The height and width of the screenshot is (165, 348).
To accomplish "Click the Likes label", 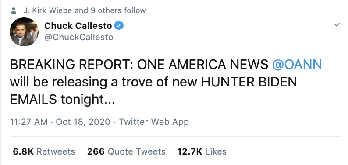I will coord(216,151).
